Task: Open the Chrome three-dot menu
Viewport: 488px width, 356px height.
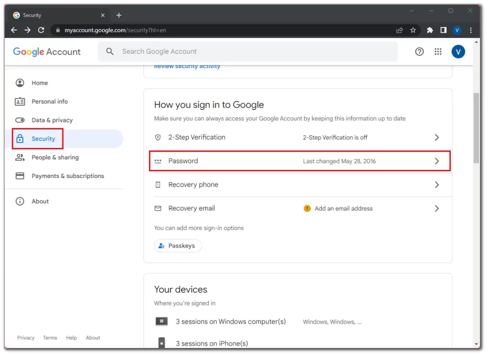Action: coord(470,30)
